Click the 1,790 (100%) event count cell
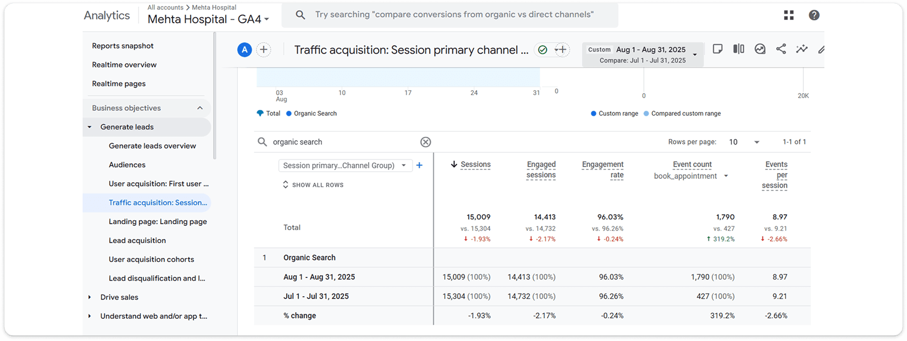This screenshot has width=907, height=341. (712, 277)
